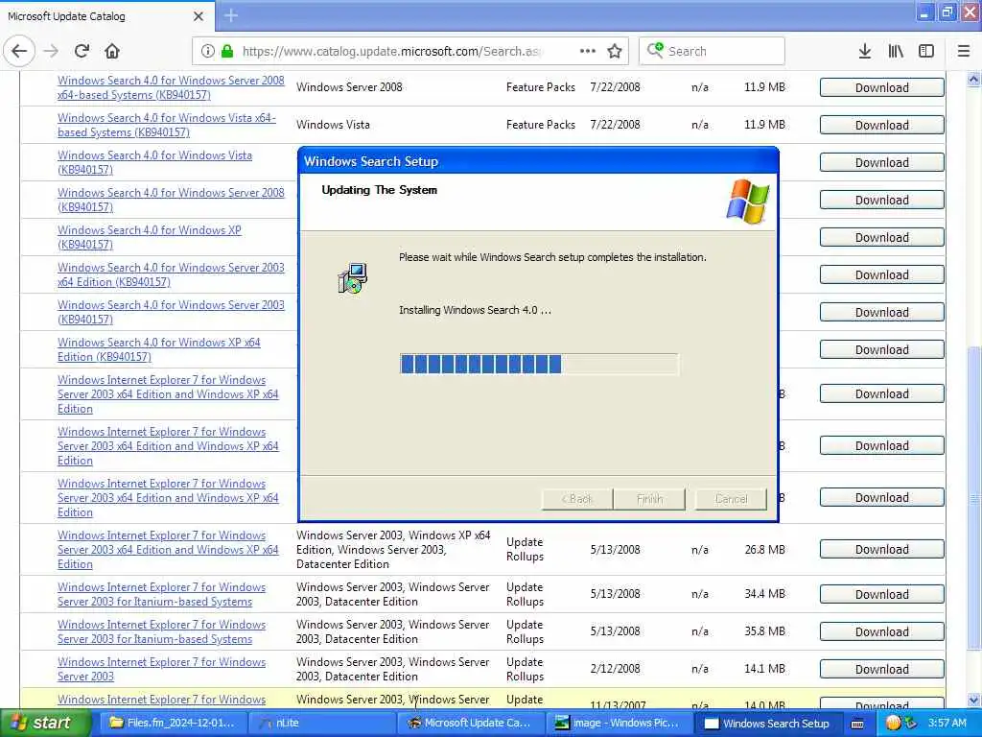Switch to Files.fm folder taskbar item
The height and width of the screenshot is (737, 982).
point(172,723)
